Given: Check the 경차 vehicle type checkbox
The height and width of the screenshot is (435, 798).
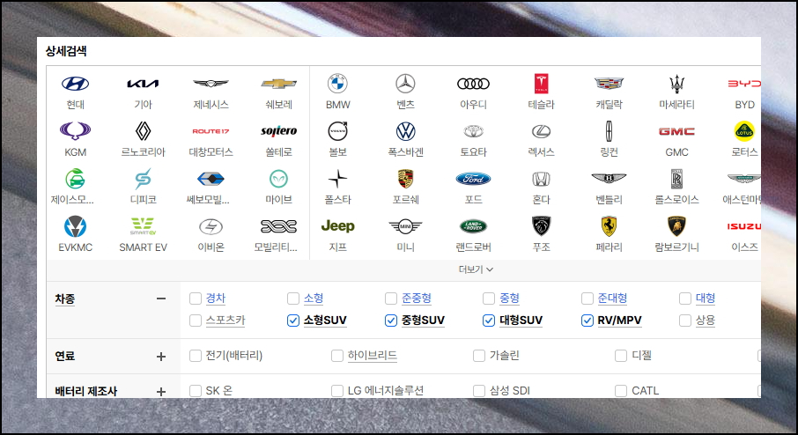Looking at the screenshot, I should tap(196, 299).
